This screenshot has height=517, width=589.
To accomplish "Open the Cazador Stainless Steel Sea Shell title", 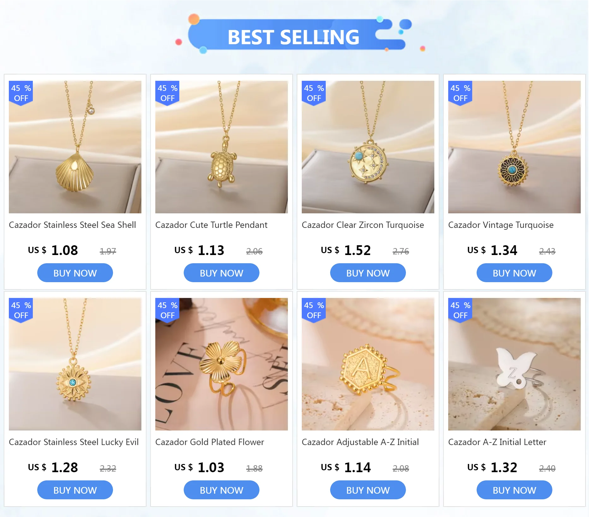I will (72, 225).
